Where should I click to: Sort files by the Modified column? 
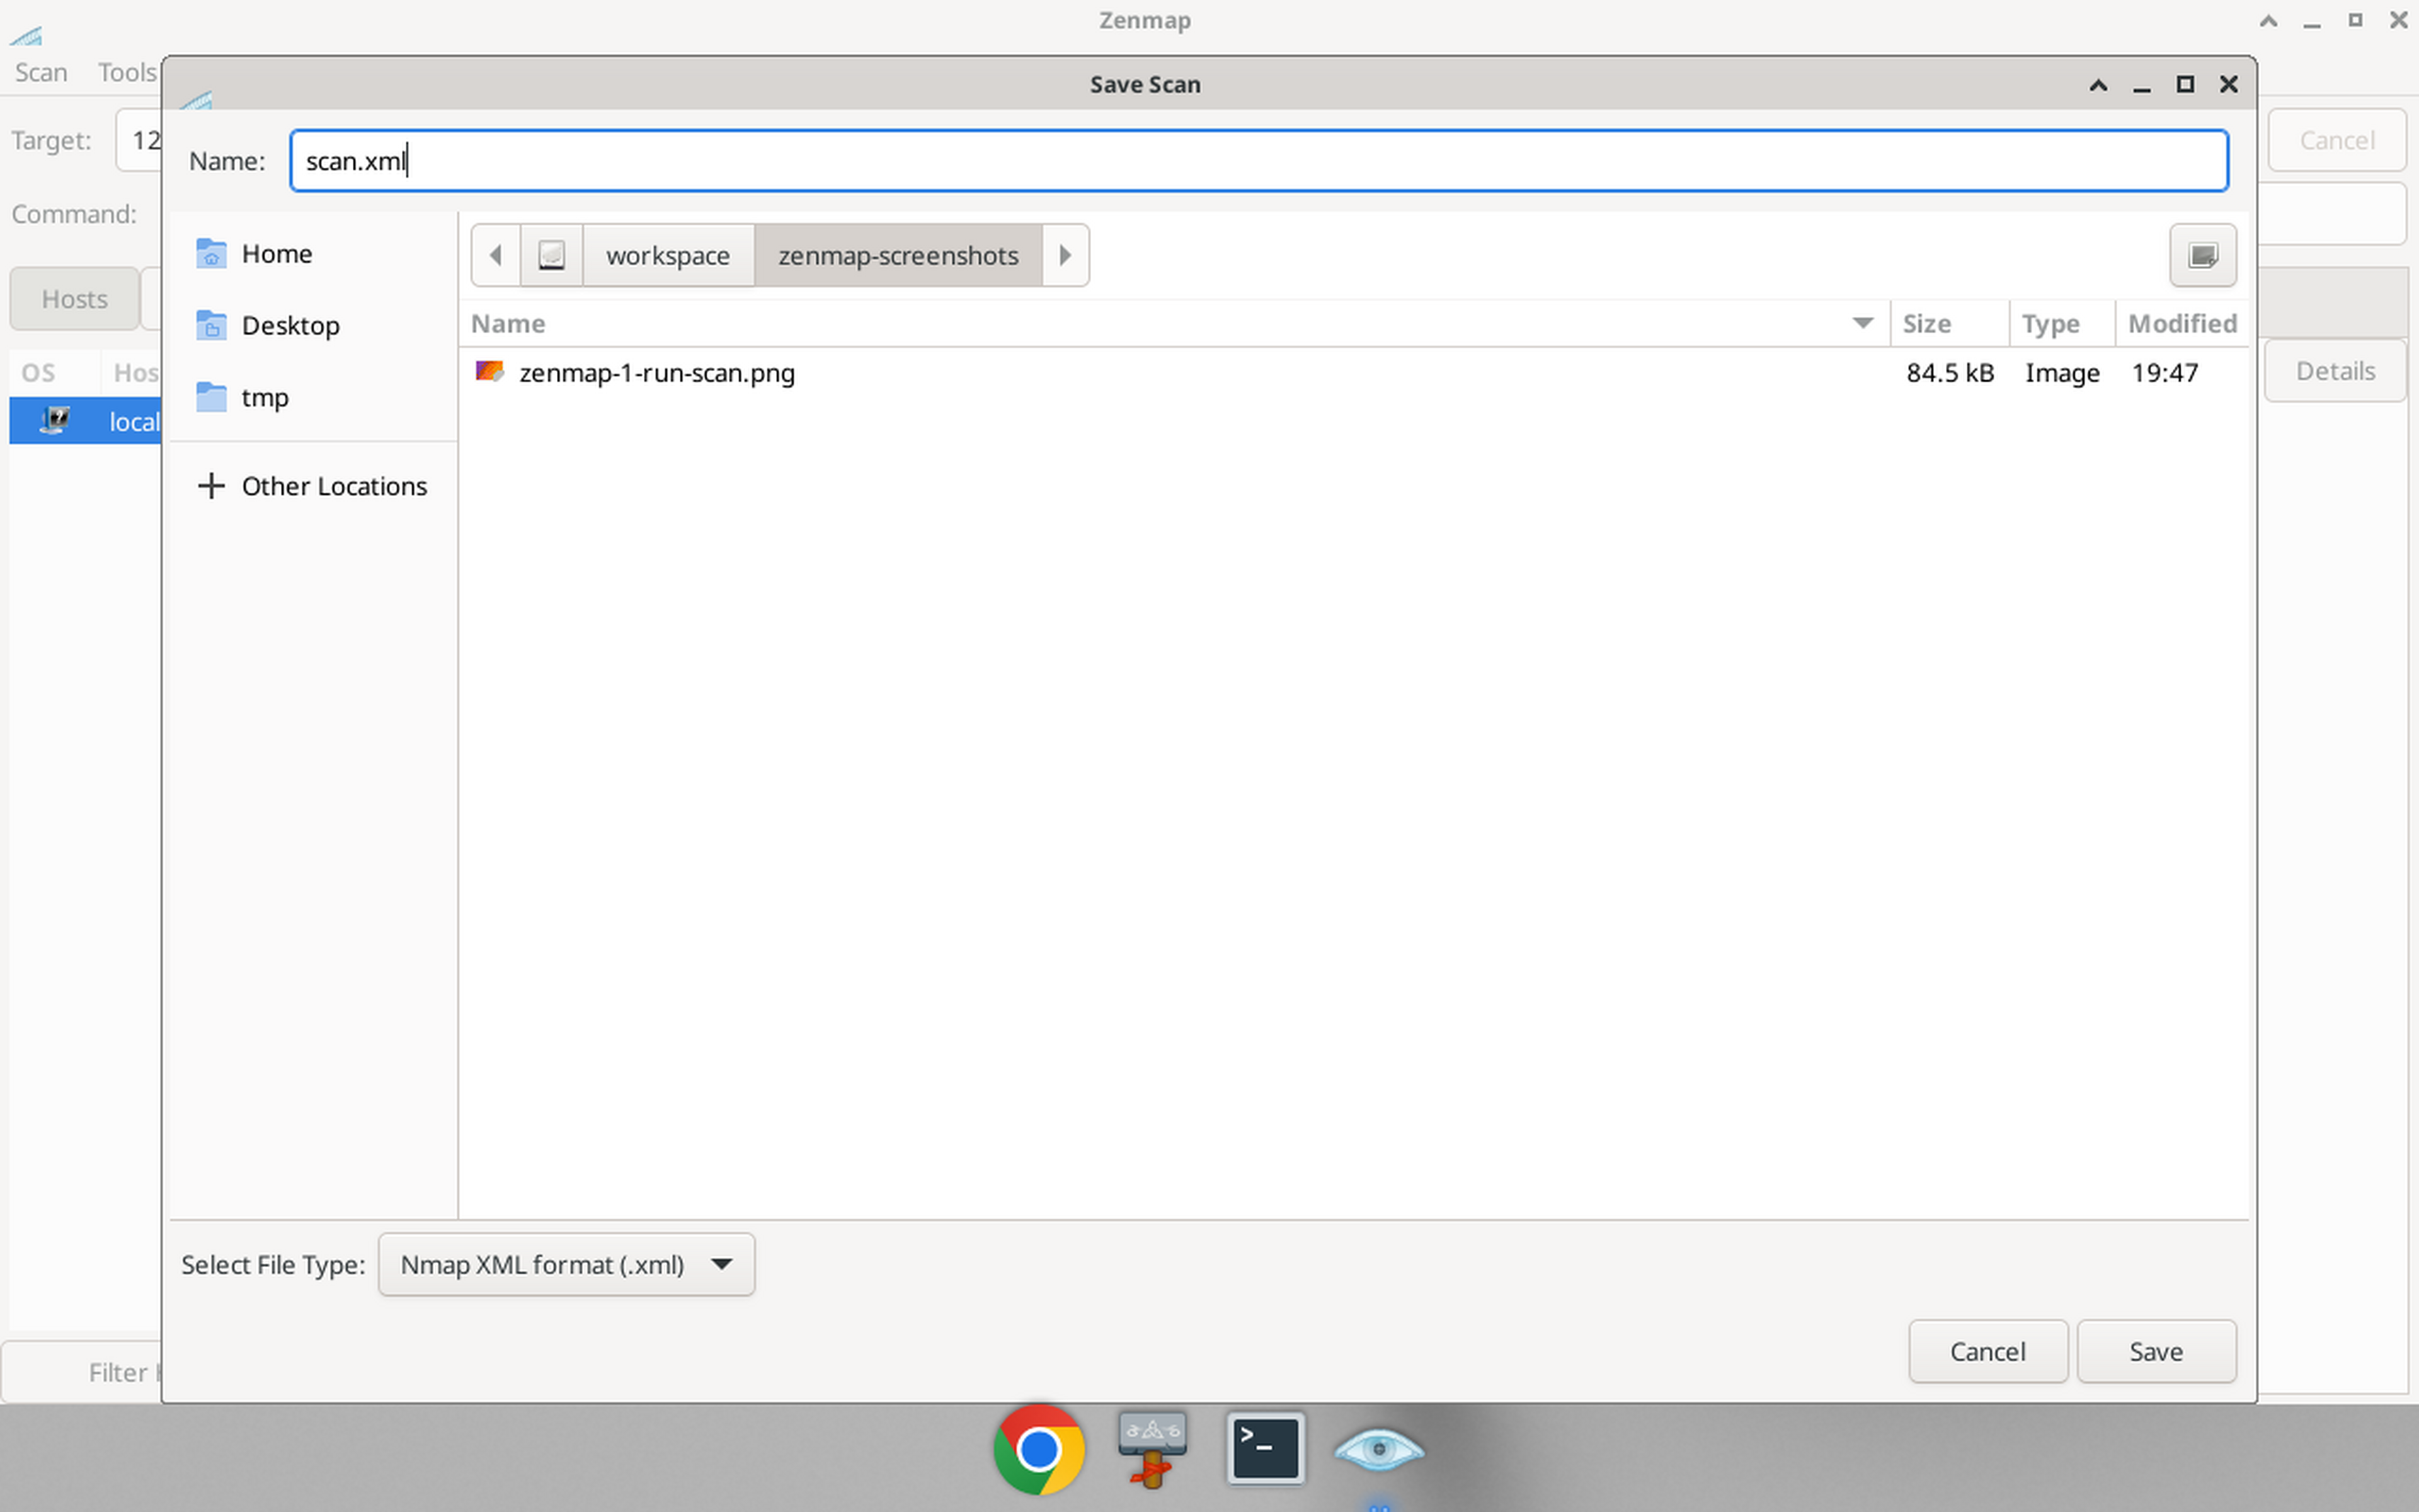pos(2181,323)
